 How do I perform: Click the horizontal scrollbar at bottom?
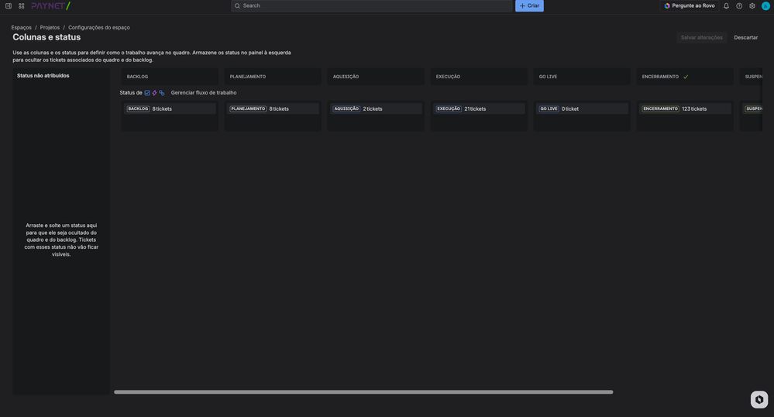(363, 392)
